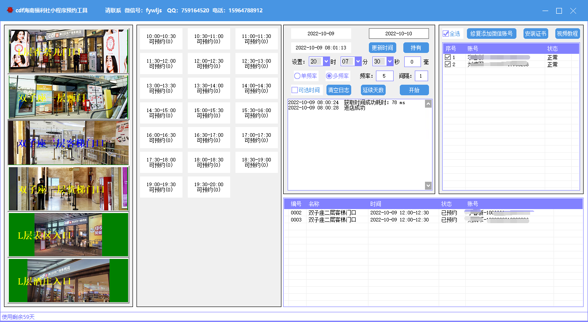Click the 持有 button
The width and height of the screenshot is (588, 322).
click(x=416, y=48)
